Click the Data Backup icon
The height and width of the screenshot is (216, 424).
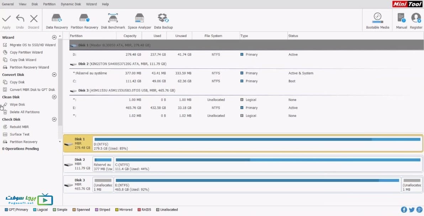[163, 21]
